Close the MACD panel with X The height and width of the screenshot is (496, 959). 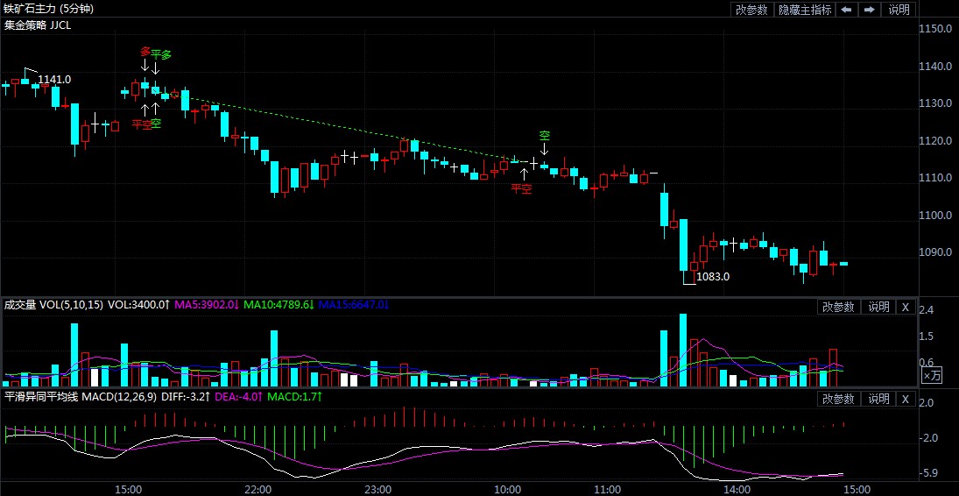(x=906, y=399)
